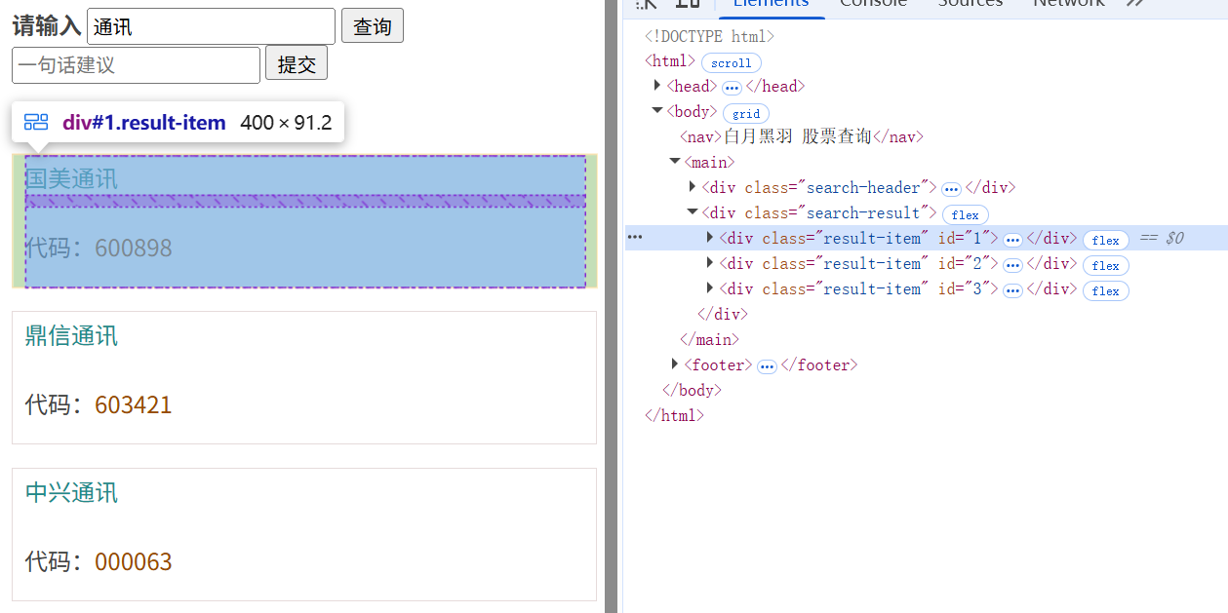Click the 中兴通讯 result title
1228x613 pixels.
point(71,492)
